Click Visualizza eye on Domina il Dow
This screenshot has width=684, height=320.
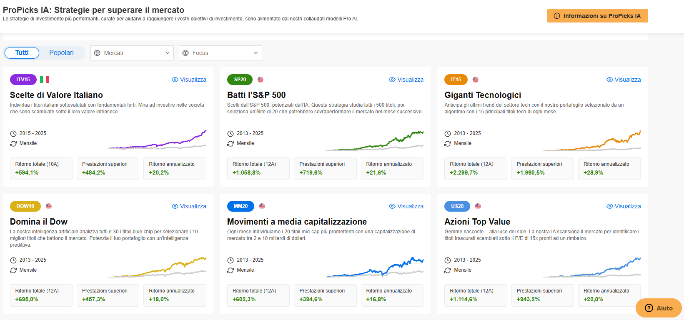click(175, 206)
